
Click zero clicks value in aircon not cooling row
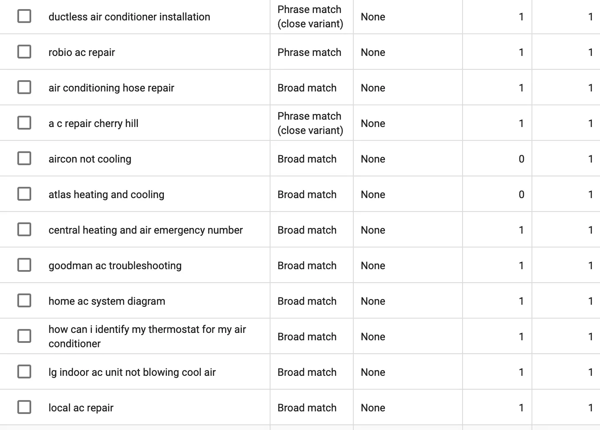click(521, 159)
